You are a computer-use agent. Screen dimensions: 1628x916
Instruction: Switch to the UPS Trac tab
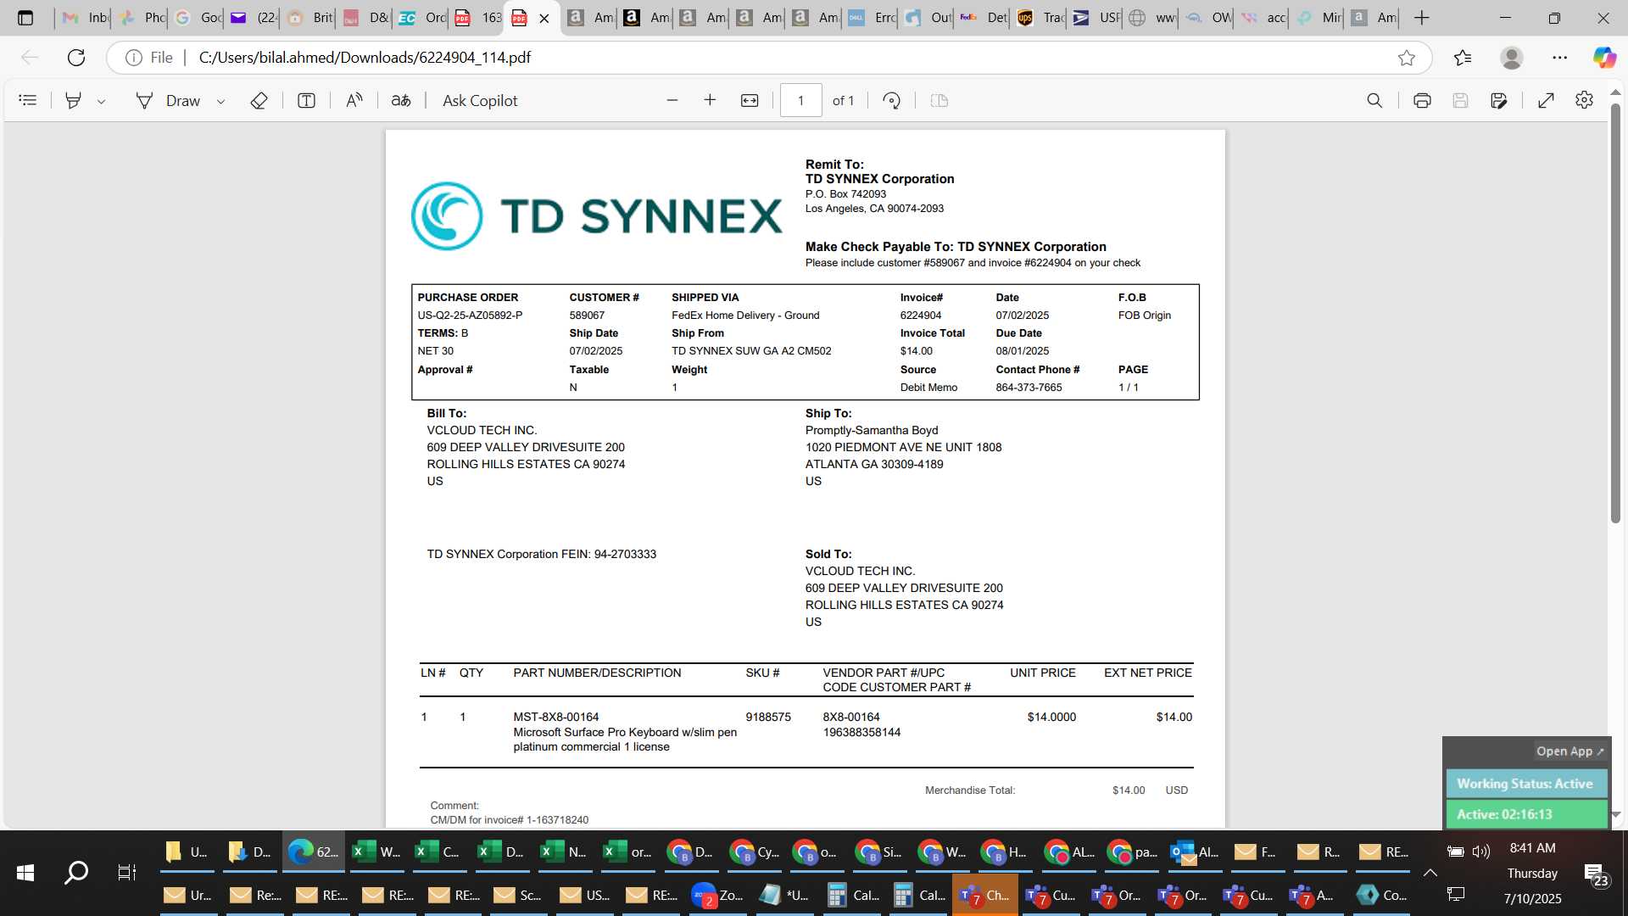[1038, 17]
